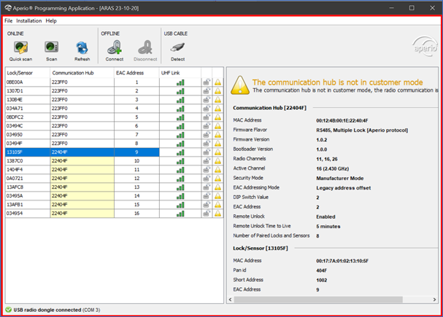Select lock row 13AFB1

(114, 205)
